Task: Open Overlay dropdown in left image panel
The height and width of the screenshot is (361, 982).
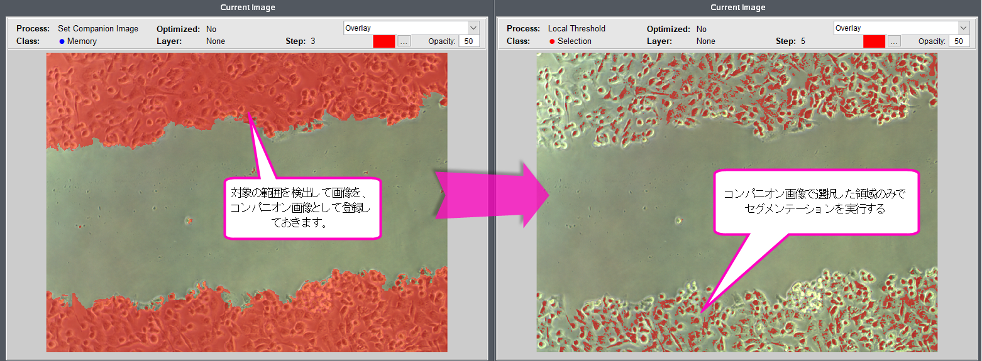Action: tap(411, 28)
